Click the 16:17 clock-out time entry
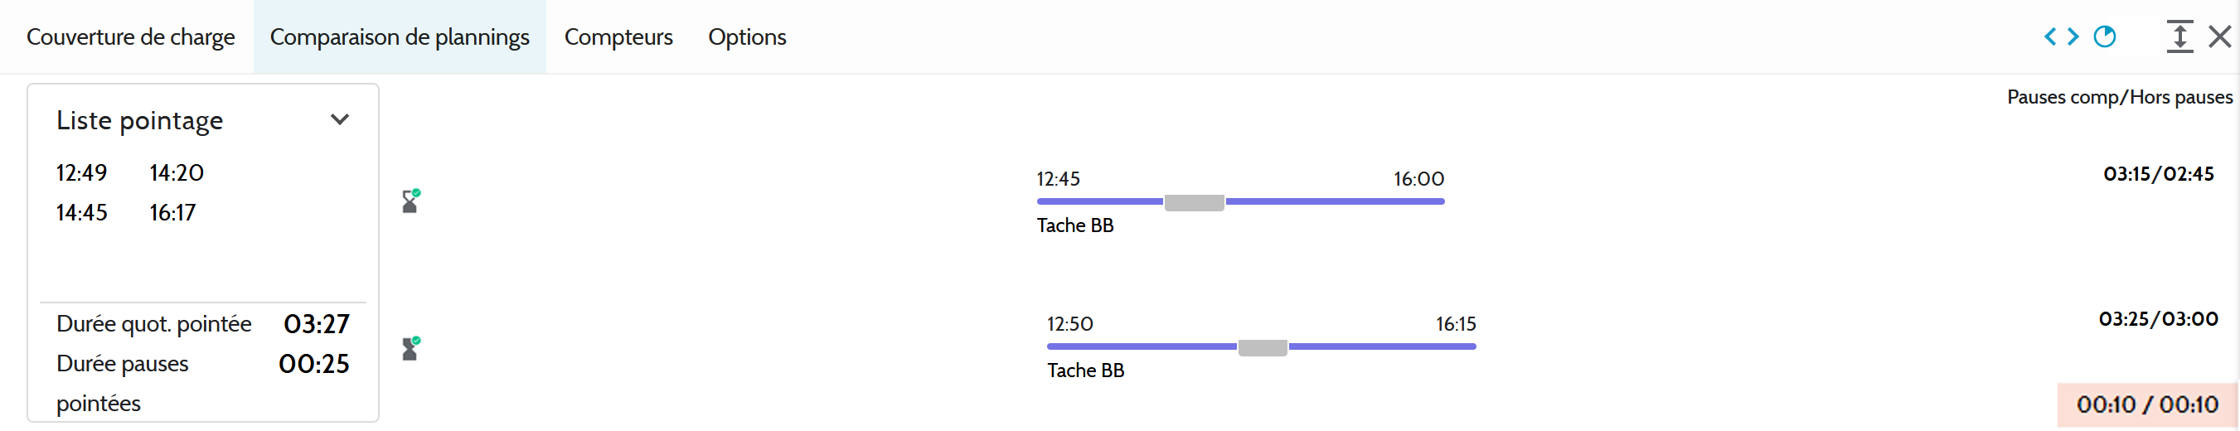This screenshot has height=431, width=2240. click(172, 213)
